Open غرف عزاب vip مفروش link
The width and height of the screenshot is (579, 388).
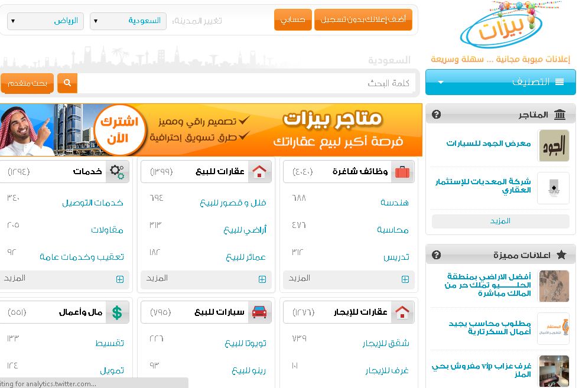pos(482,370)
